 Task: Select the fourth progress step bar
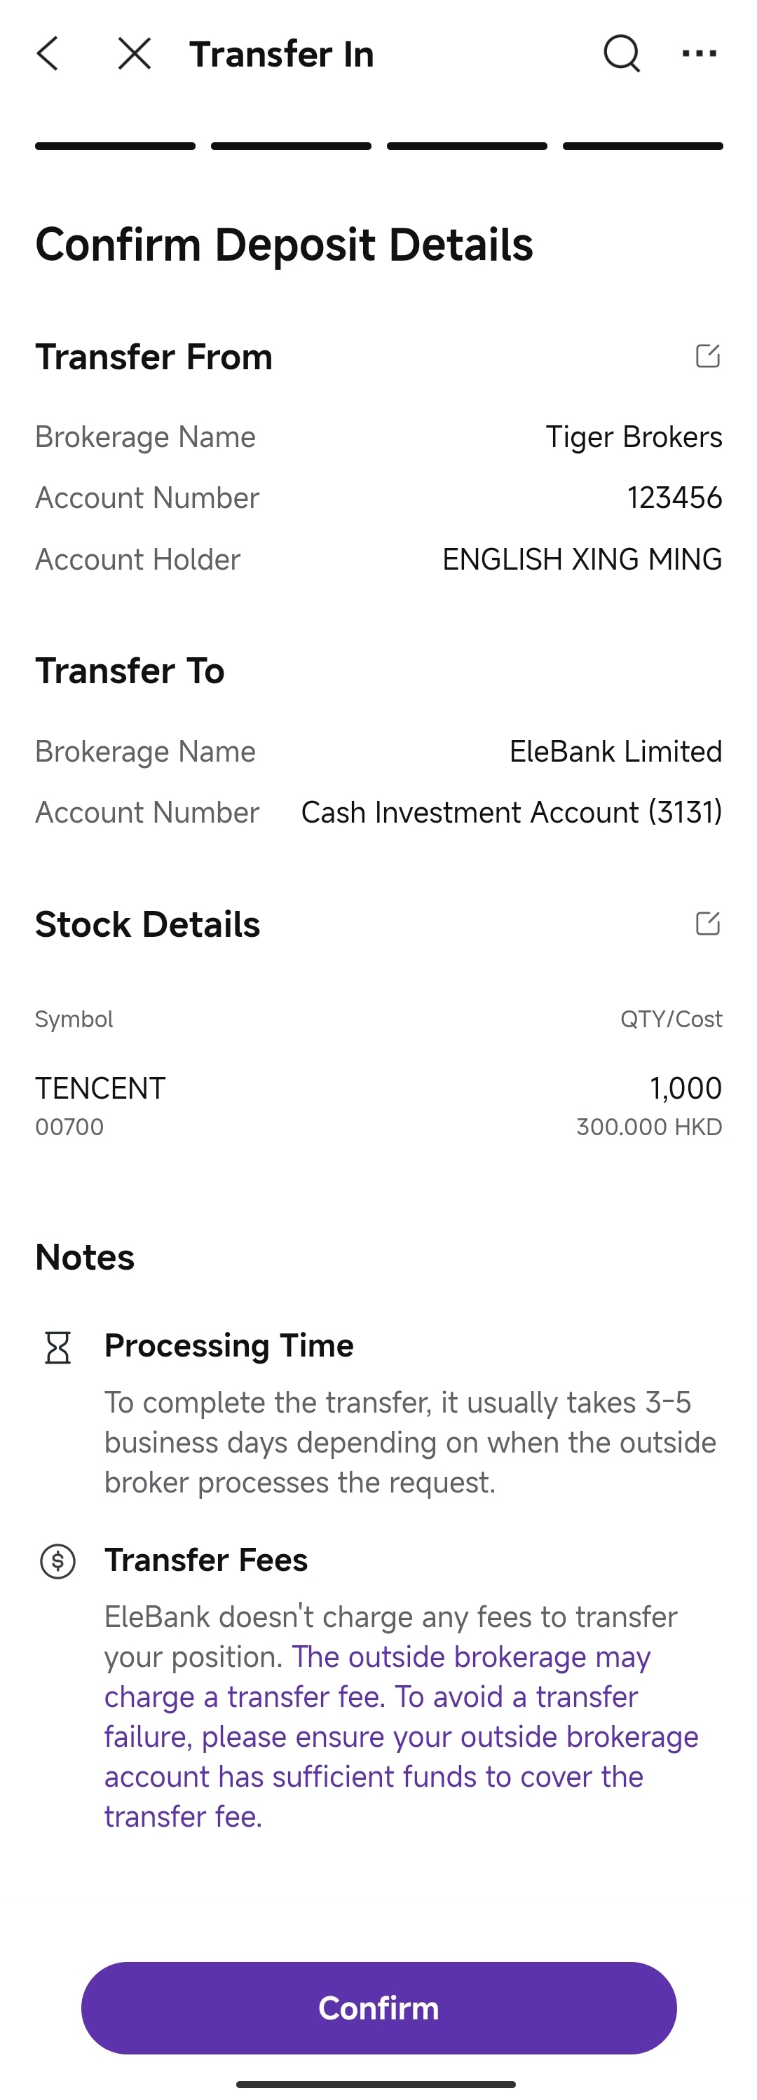(643, 146)
